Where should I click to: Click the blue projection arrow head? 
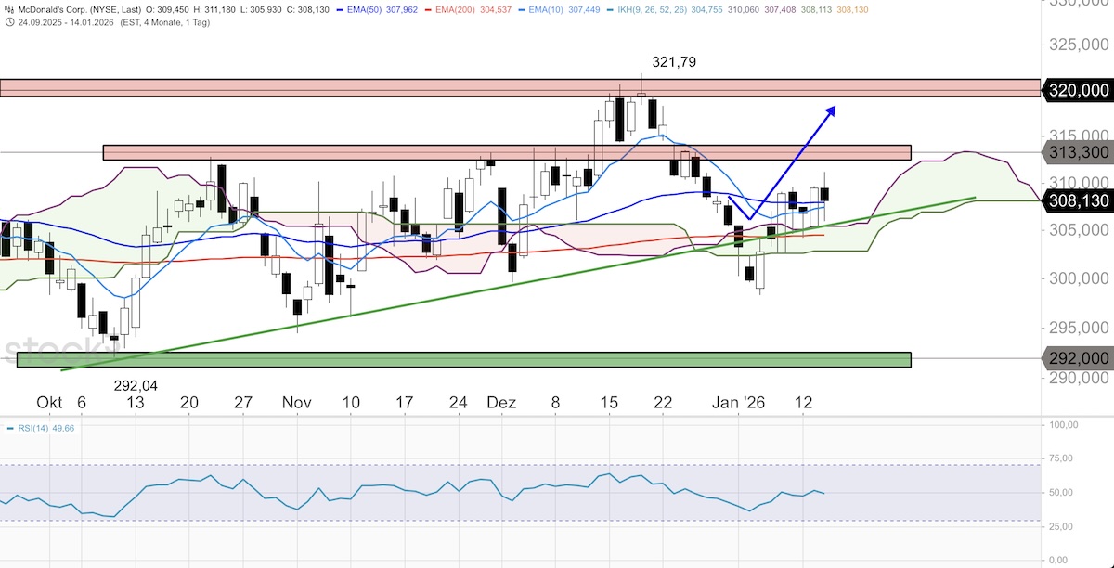pos(829,110)
